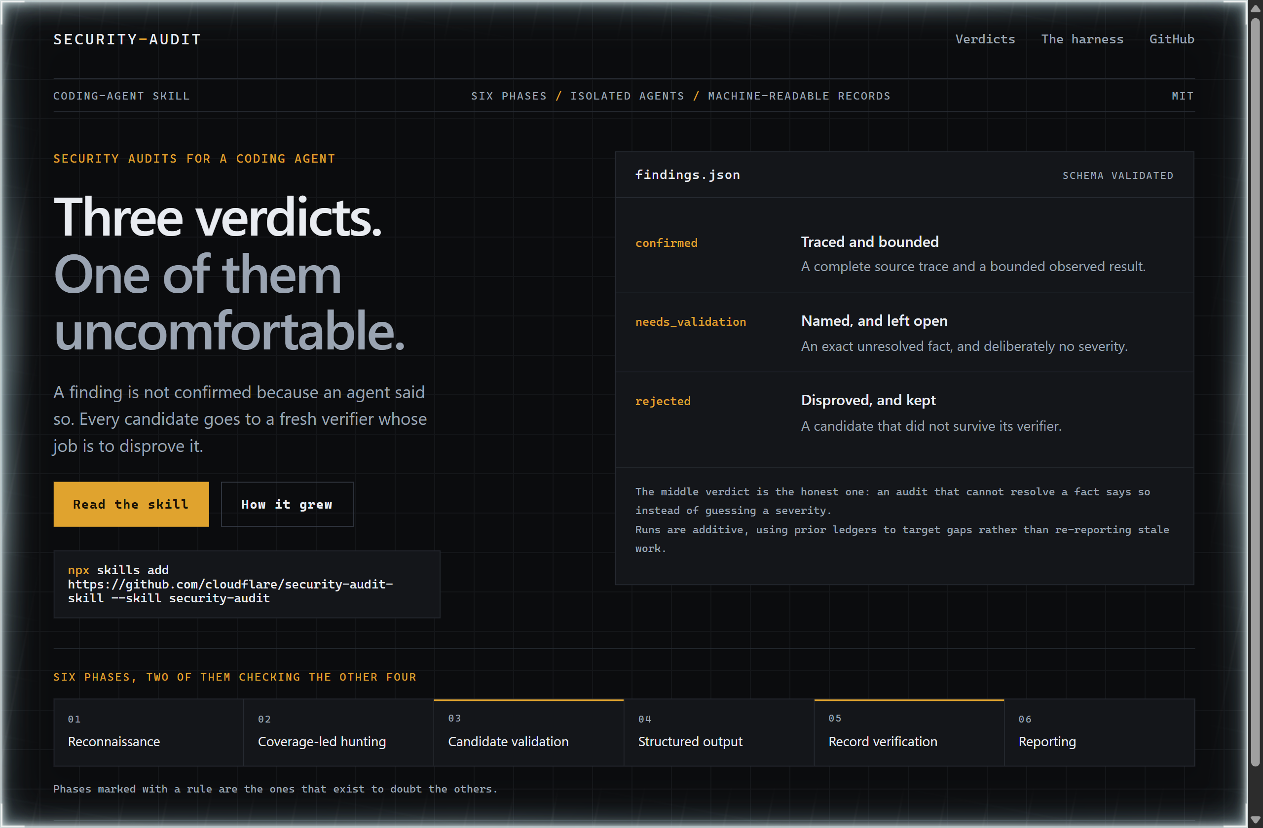Select phase 01 Reconnaissance card
This screenshot has height=828, width=1263.
pos(149,732)
